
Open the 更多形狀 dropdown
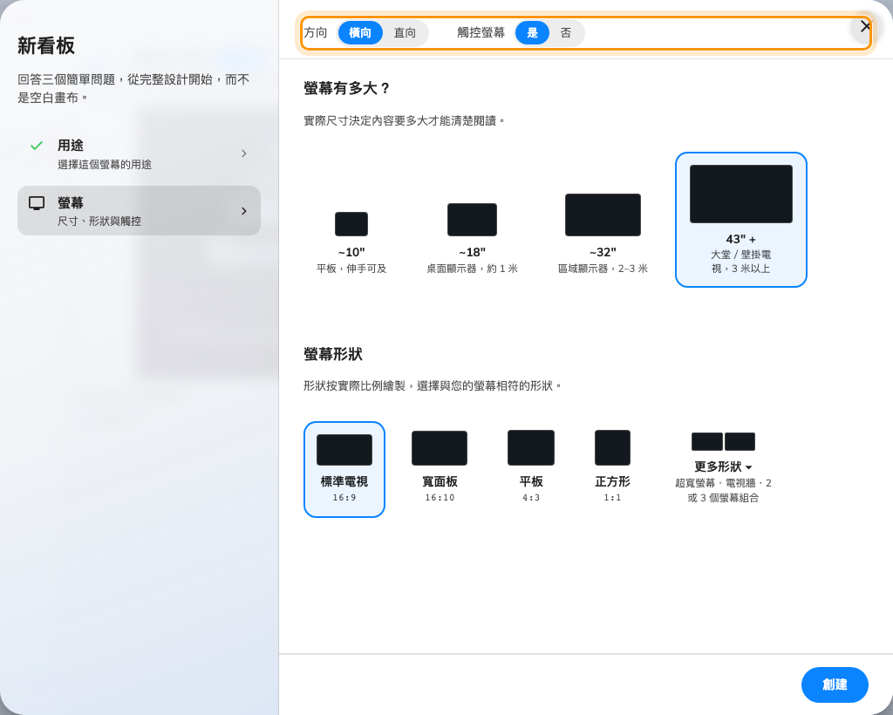click(723, 466)
